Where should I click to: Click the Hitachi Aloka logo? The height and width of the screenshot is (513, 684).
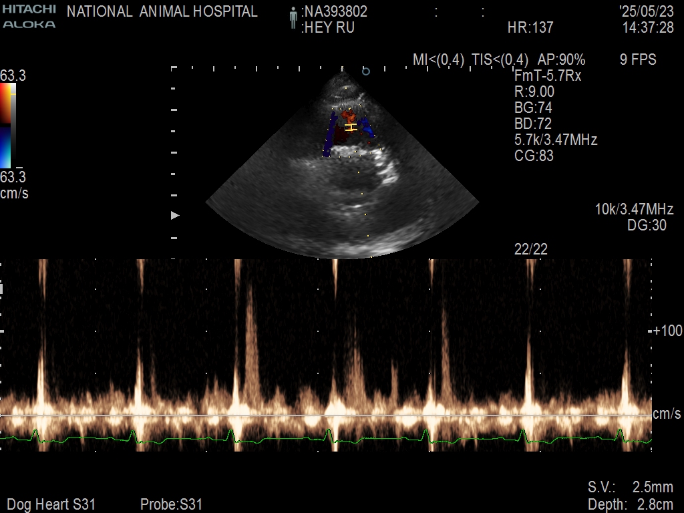(x=29, y=17)
